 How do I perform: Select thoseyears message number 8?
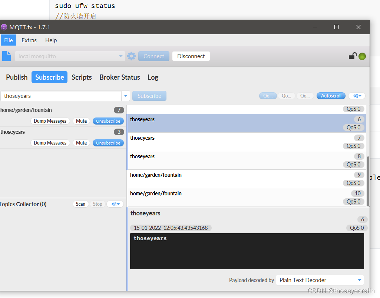click(x=247, y=160)
